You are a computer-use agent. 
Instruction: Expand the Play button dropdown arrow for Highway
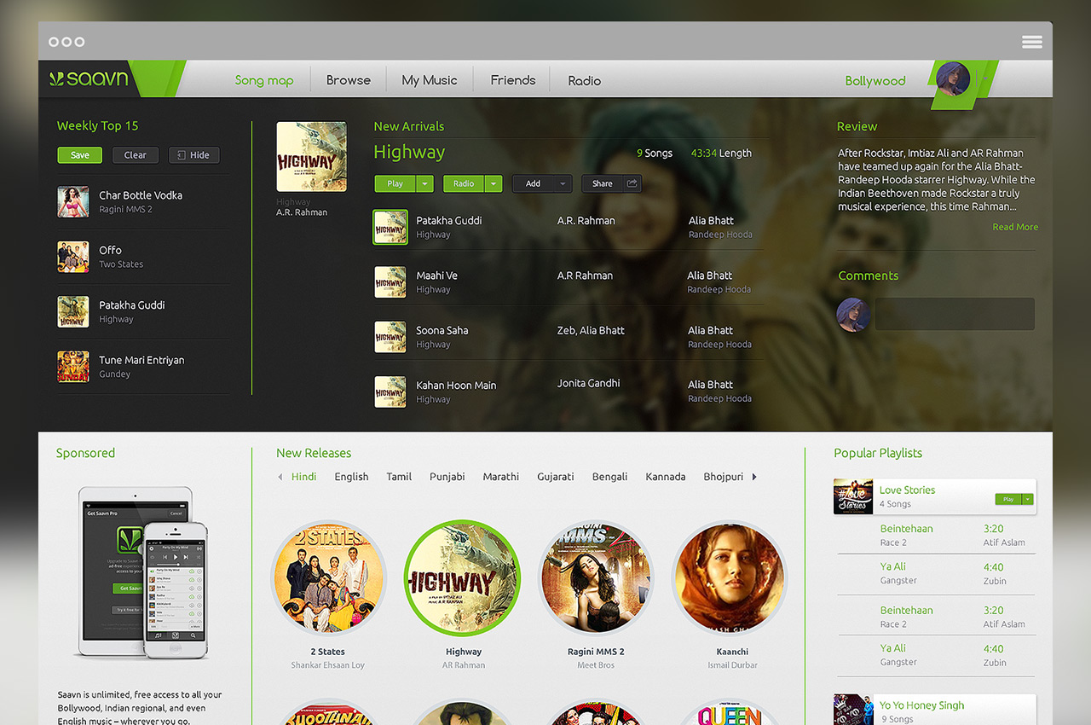425,183
